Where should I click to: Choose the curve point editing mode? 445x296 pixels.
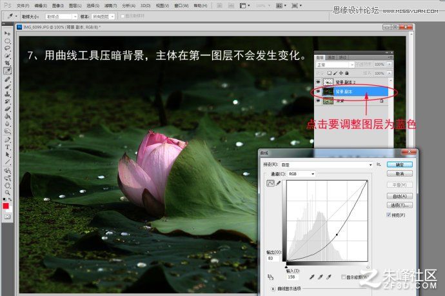coord(271,183)
